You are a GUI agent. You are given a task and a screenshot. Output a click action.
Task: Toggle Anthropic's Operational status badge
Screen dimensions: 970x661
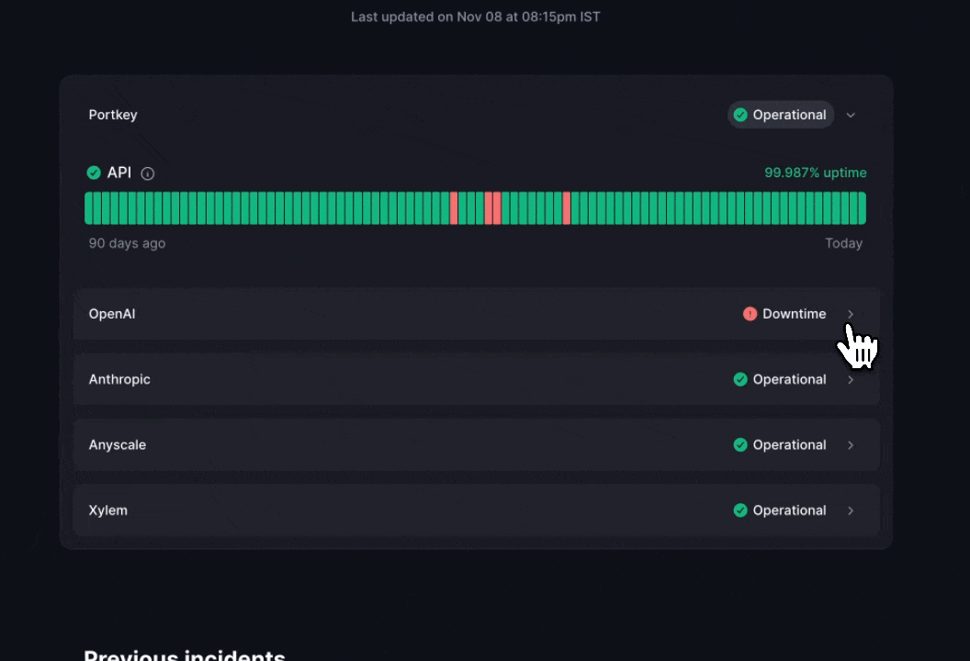(x=779, y=379)
